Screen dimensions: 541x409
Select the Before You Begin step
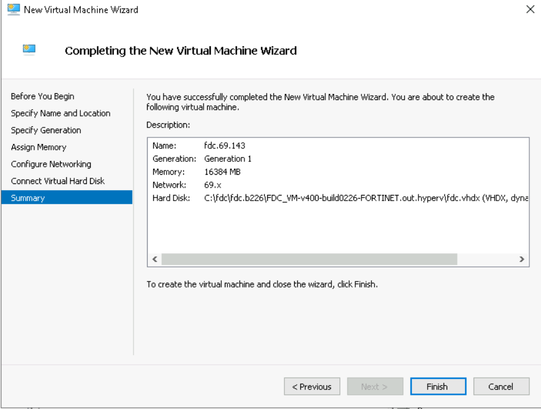point(42,96)
